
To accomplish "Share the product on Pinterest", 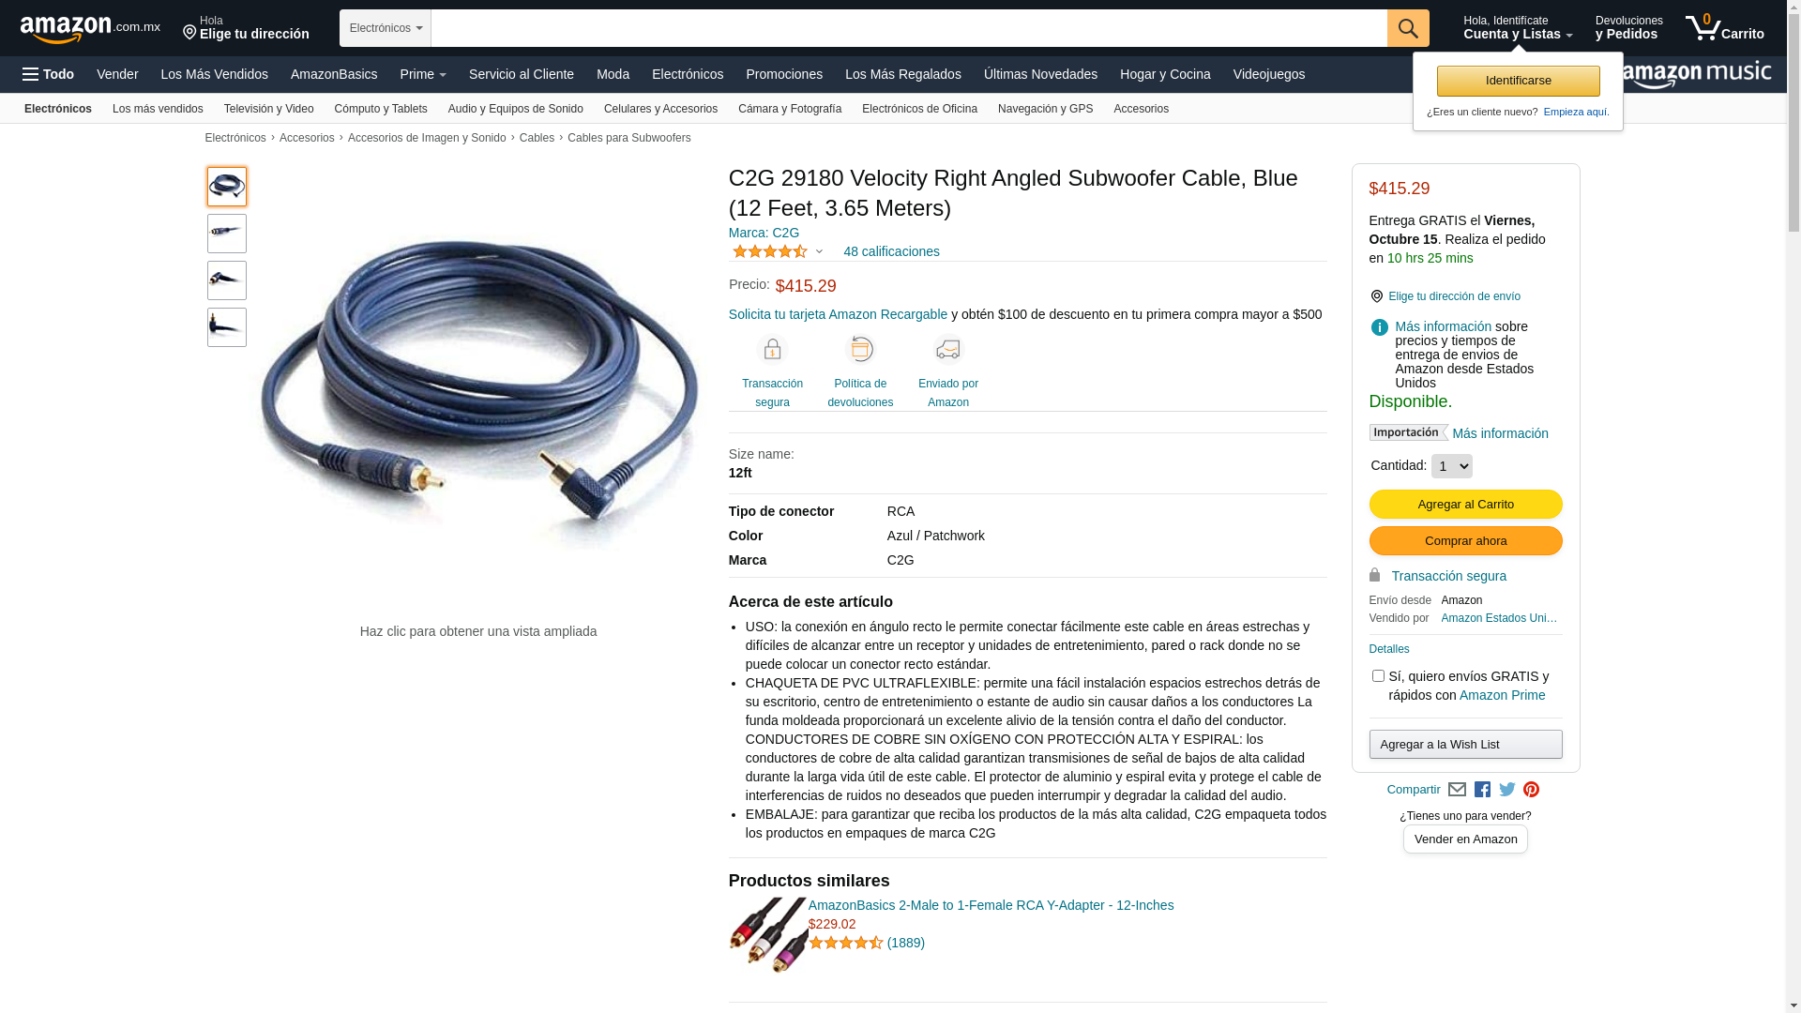I will pyautogui.click(x=1531, y=790).
